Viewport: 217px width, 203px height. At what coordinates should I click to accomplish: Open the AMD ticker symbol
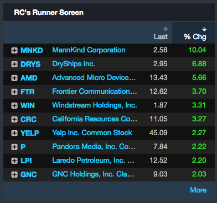pyautogui.click(x=29, y=78)
